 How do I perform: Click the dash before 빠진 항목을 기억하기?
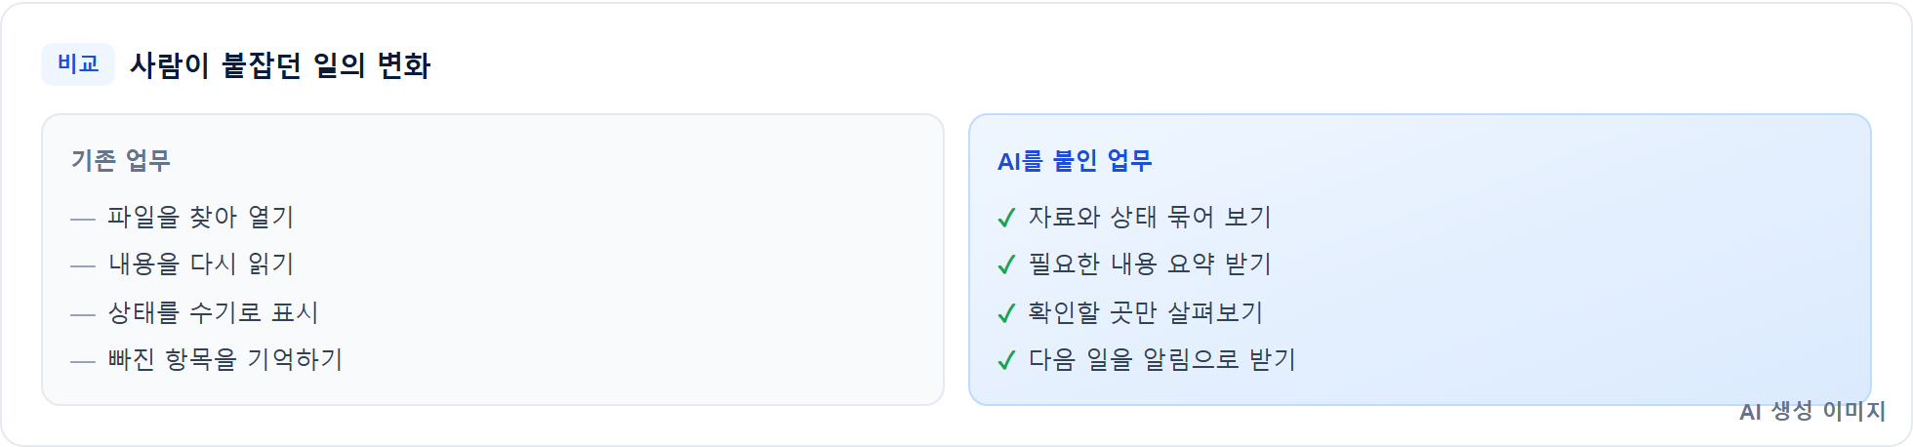click(83, 361)
